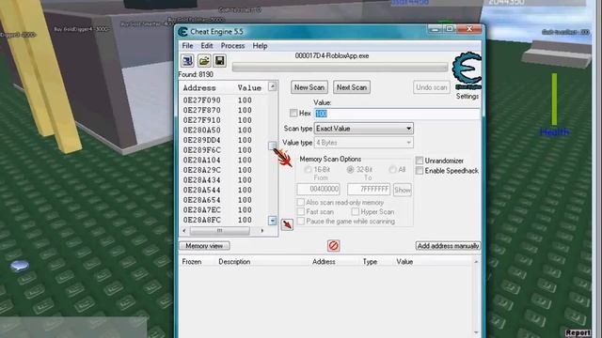602x338 pixels.
Task: Select result address 0E280A50
Action: [201, 131]
